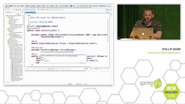Click the Open Perspective toolbar icon

(x=105, y=10)
